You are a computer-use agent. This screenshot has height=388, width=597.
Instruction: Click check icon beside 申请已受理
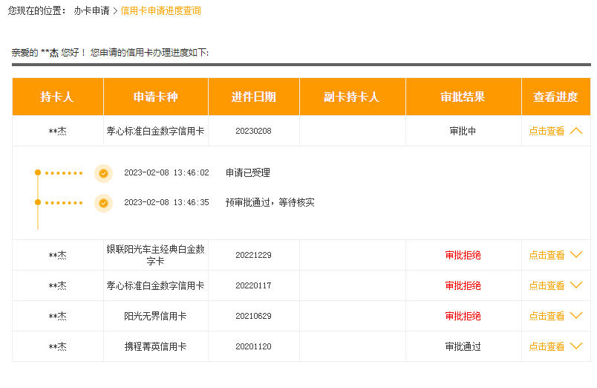click(x=103, y=174)
